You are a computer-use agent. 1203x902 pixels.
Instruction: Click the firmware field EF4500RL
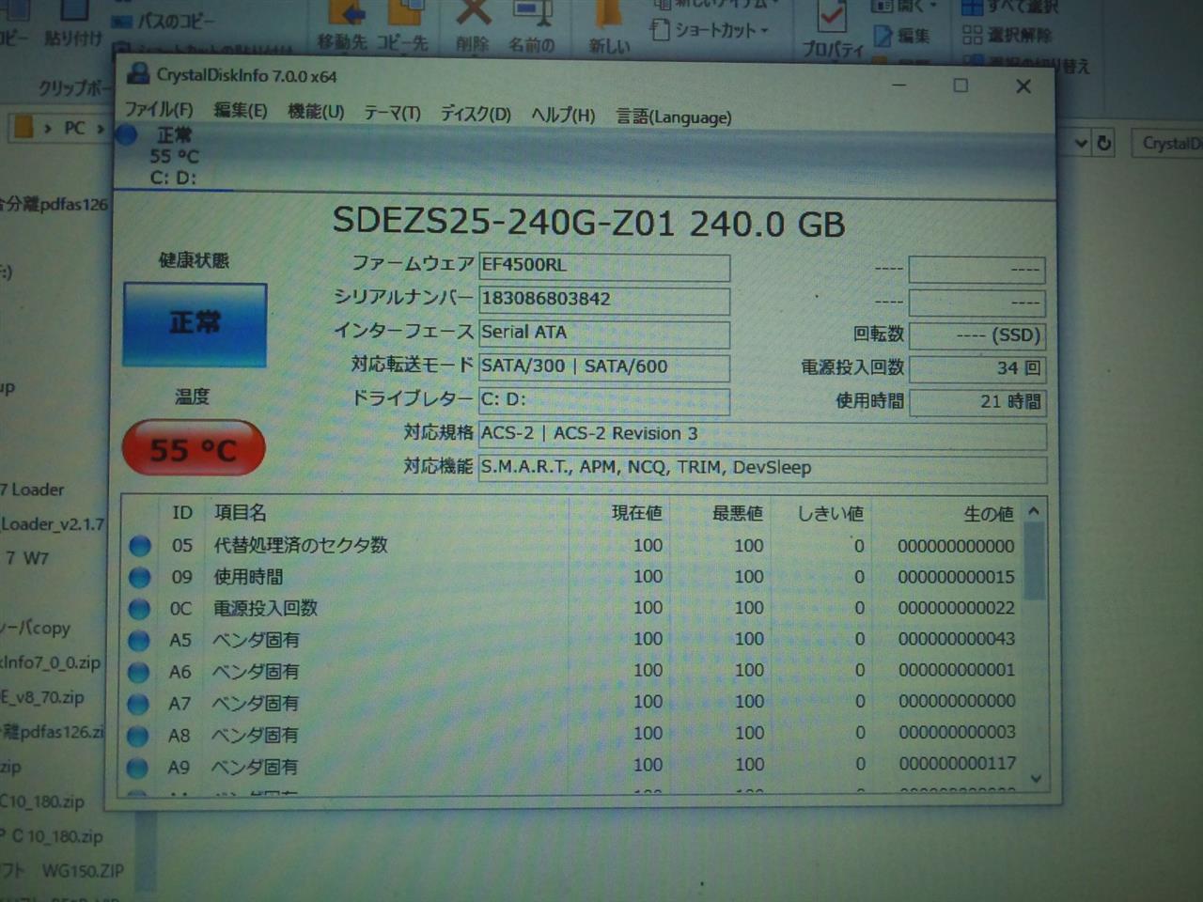(603, 266)
